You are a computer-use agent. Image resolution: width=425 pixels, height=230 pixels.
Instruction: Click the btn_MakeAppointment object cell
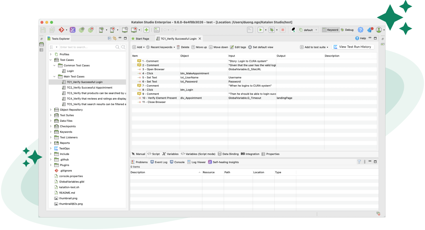(x=204, y=73)
